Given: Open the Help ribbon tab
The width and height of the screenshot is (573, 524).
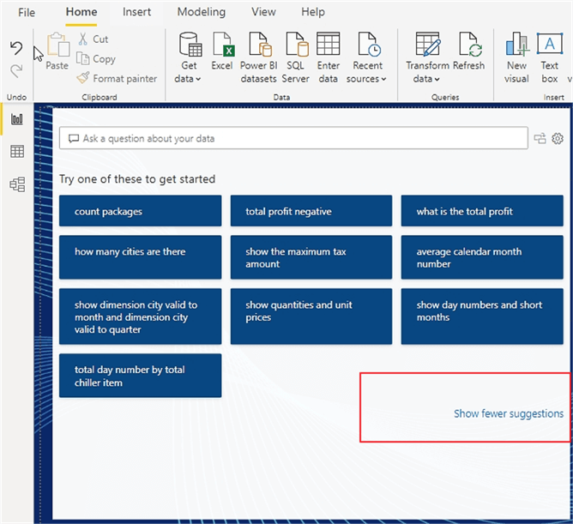Looking at the screenshot, I should 313,12.
